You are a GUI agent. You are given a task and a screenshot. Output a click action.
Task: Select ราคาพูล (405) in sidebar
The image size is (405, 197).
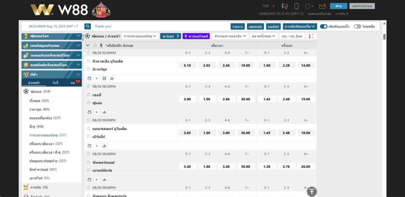(40, 109)
